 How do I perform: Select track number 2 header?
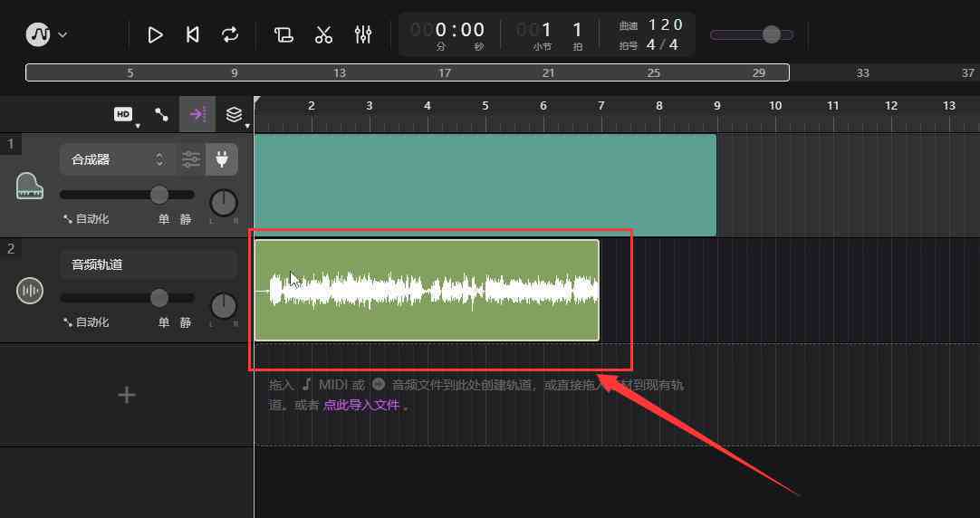(11, 249)
